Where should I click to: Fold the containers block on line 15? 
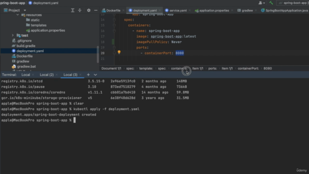click(x=114, y=25)
